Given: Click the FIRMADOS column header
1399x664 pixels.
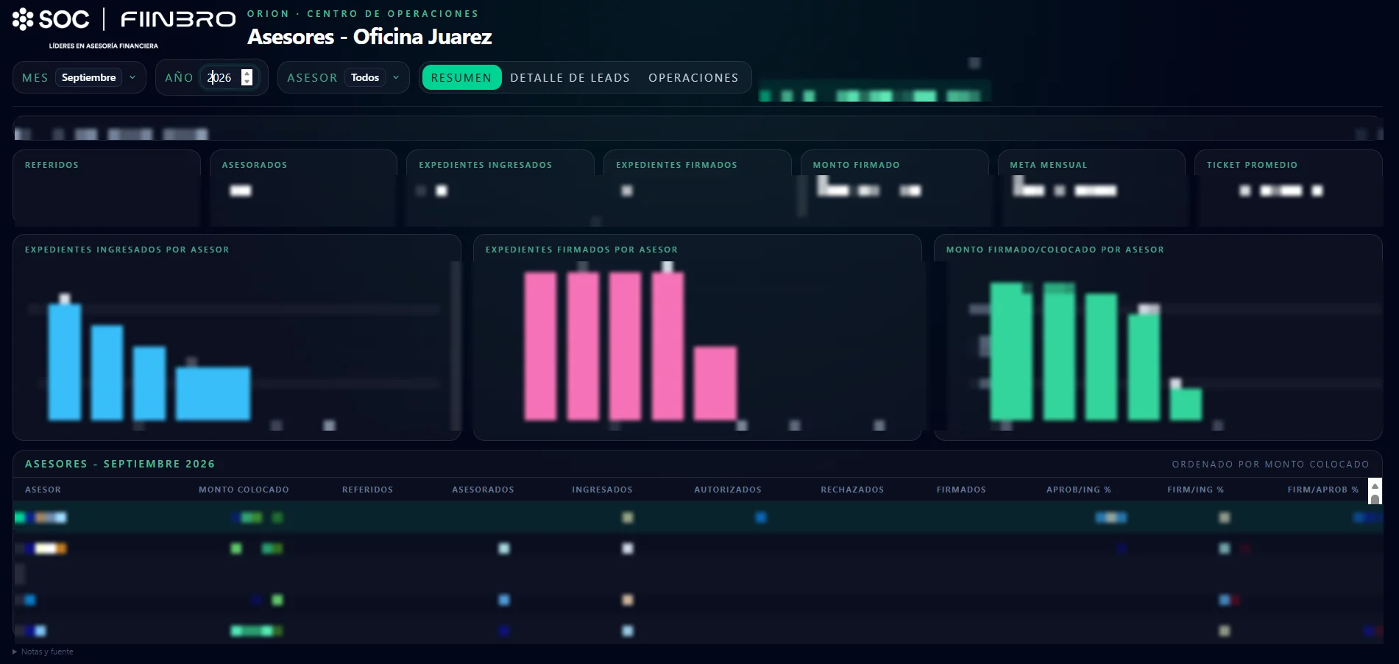Looking at the screenshot, I should (961, 490).
